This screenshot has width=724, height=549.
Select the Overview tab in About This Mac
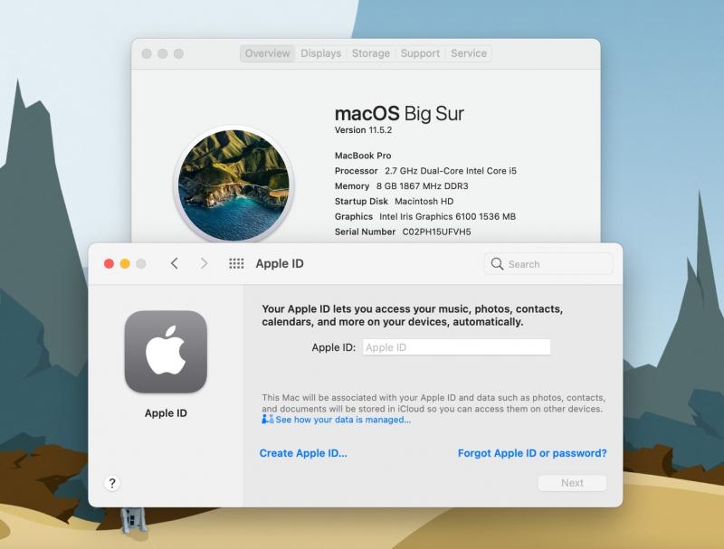tap(267, 53)
